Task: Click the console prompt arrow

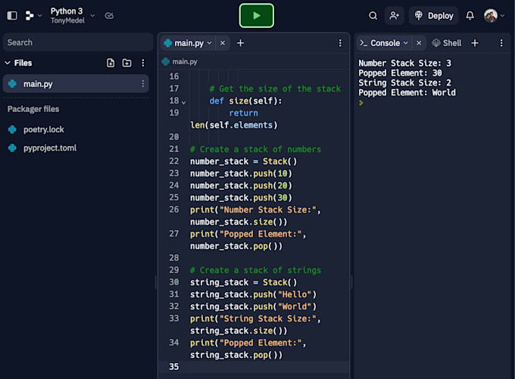Action: pyautogui.click(x=361, y=103)
